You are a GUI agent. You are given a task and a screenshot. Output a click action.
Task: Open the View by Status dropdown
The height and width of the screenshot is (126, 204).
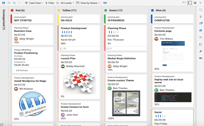(x=88, y=3)
